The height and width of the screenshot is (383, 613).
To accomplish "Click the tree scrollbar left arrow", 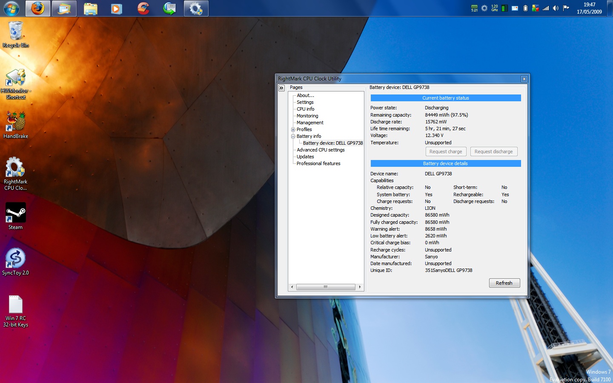I will [292, 287].
